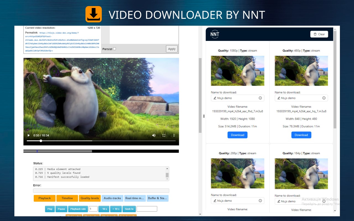
Task: Click the video seek slider handle
Action: point(41,141)
